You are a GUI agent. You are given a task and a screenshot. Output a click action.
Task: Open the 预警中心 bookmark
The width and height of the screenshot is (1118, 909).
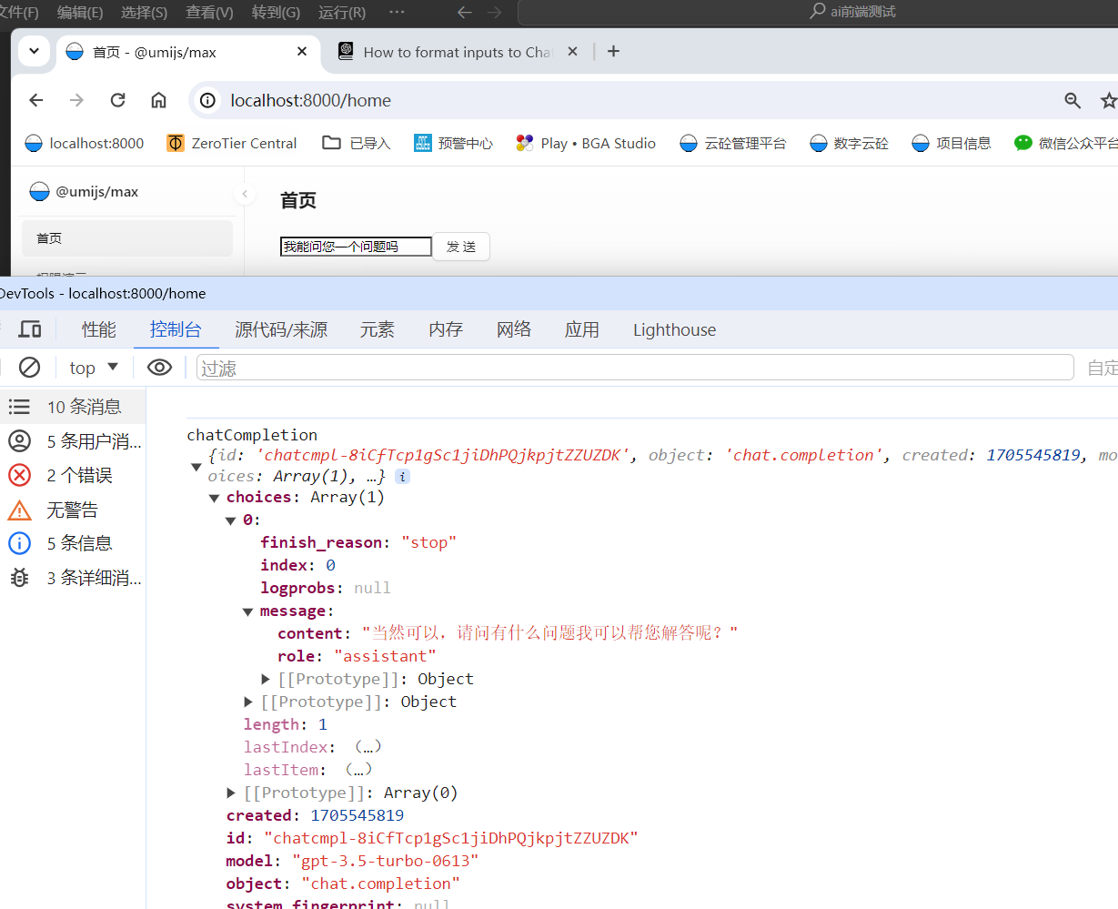click(453, 143)
